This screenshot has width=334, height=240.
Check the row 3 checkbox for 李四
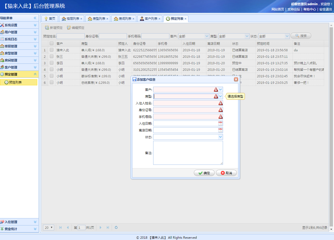pyautogui.click(x=52, y=63)
